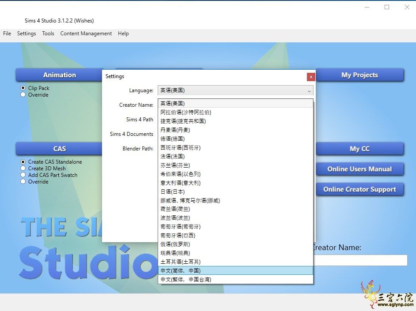Open My Projects
The width and height of the screenshot is (416, 311).
360,75
